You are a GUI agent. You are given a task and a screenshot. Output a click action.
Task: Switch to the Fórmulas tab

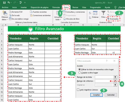pos(56,7)
